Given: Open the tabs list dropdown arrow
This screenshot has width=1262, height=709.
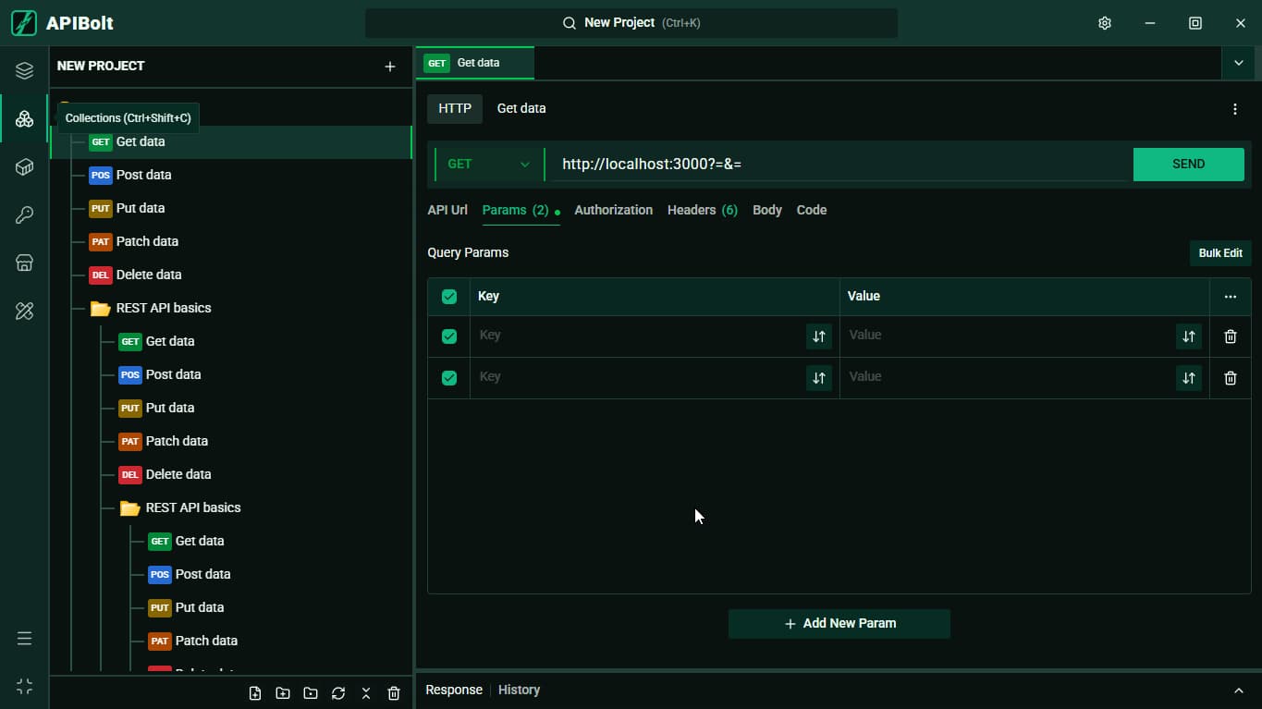Looking at the screenshot, I should [1239, 63].
